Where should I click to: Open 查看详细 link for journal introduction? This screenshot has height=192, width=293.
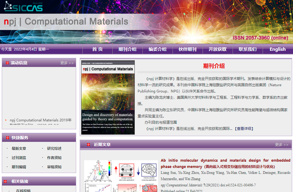click(244, 129)
